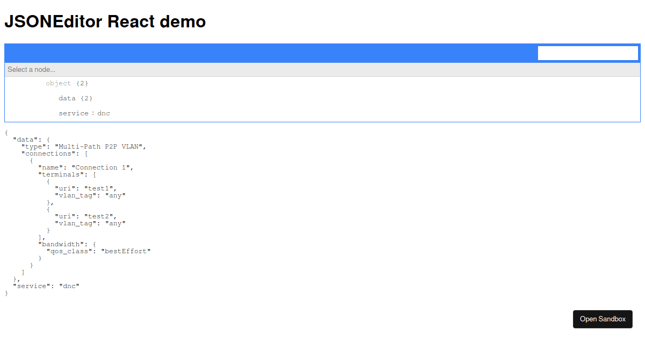Image resolution: width=645 pixels, height=338 pixels.
Task: Click the "JSONEditor React demo" heading
Action: tap(105, 22)
